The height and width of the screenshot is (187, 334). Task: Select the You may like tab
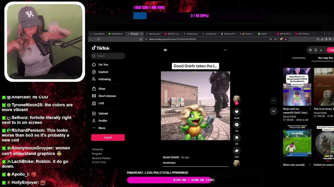[x=325, y=58]
